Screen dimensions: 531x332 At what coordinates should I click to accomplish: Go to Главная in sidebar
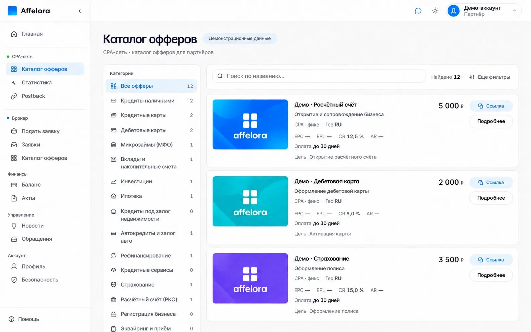pos(45,34)
